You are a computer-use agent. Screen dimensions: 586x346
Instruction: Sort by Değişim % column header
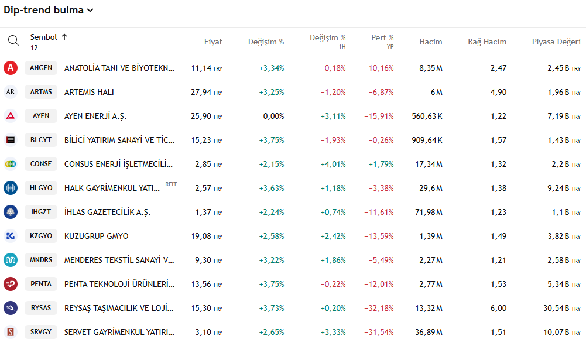click(266, 42)
